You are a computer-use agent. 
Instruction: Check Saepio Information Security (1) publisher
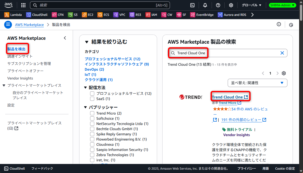click(x=92, y=150)
